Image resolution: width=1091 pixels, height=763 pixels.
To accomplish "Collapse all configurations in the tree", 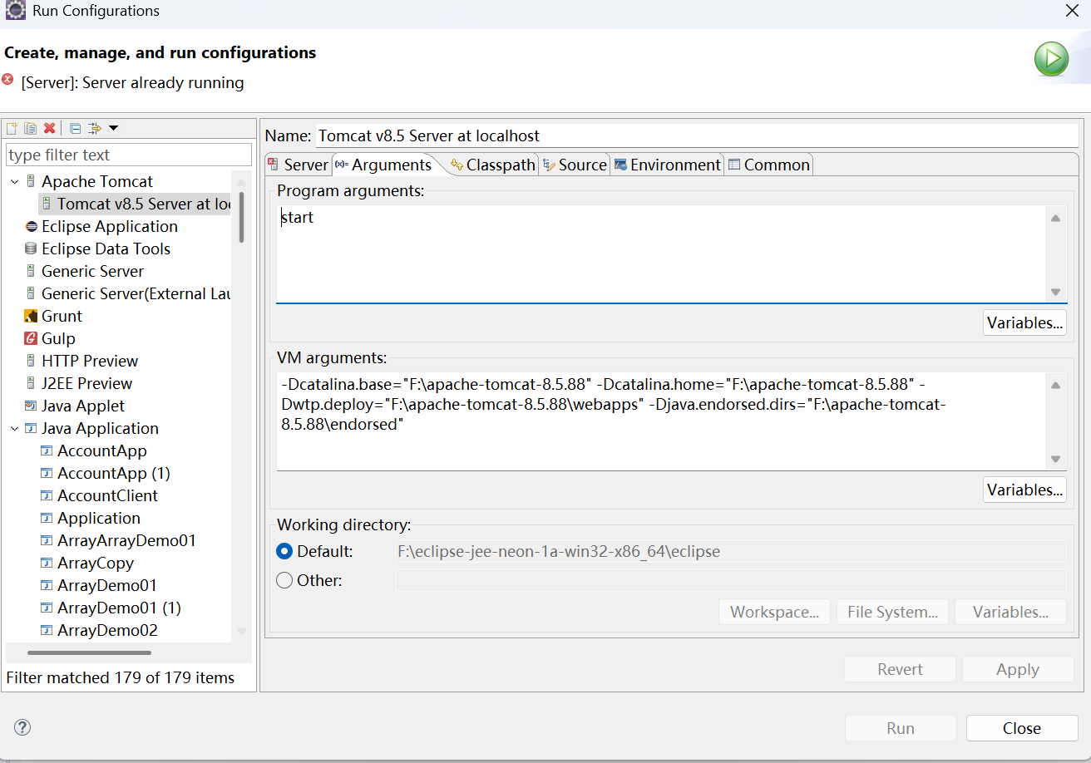I will point(75,128).
